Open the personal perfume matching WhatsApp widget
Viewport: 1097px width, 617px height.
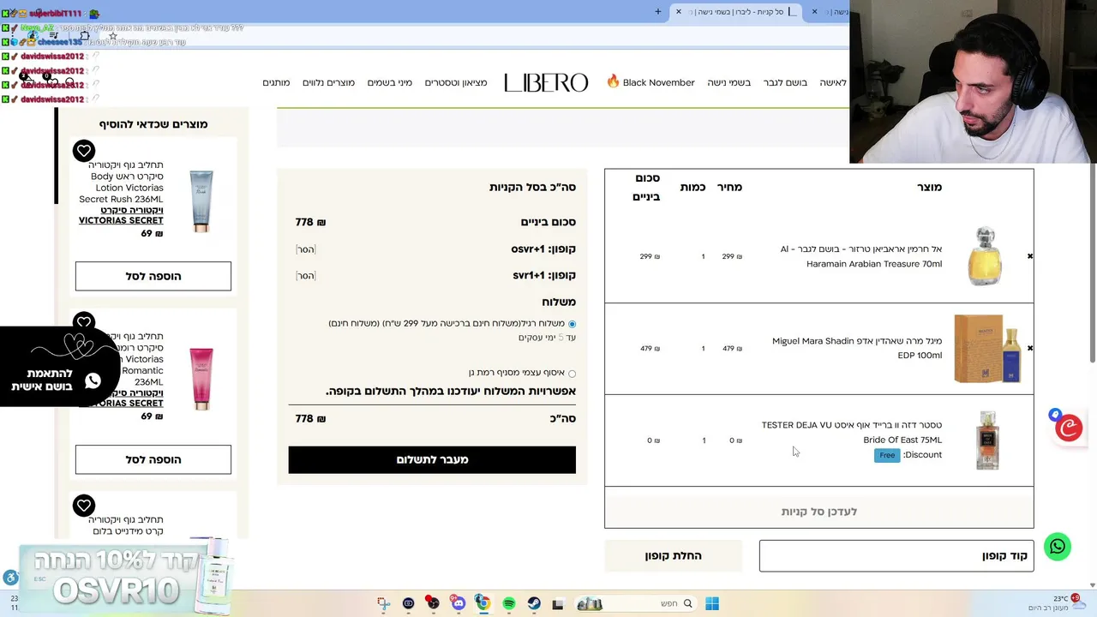click(x=58, y=366)
